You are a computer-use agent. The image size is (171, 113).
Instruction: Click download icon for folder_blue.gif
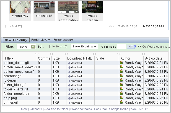pos(69,85)
